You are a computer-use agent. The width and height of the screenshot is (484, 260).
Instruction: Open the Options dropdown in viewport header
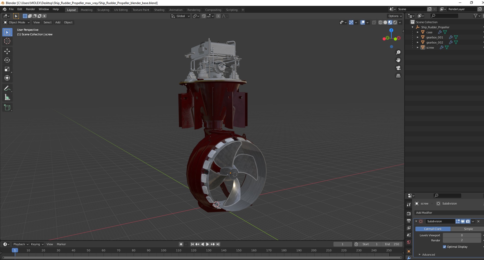395,16
